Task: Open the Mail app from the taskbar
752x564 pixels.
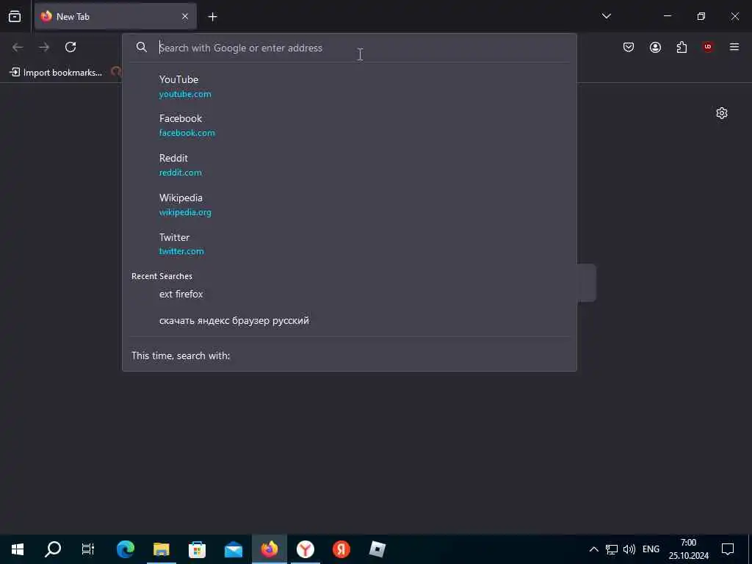Action: tap(233, 549)
